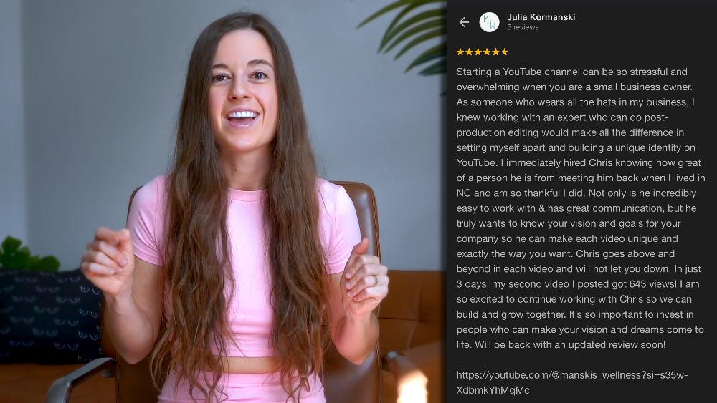The image size is (717, 403).
Task: Select the first gold rating star
Action: pos(460,52)
